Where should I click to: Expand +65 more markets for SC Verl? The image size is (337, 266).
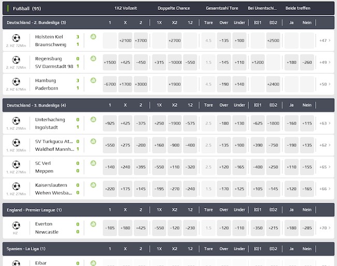(x=325, y=167)
